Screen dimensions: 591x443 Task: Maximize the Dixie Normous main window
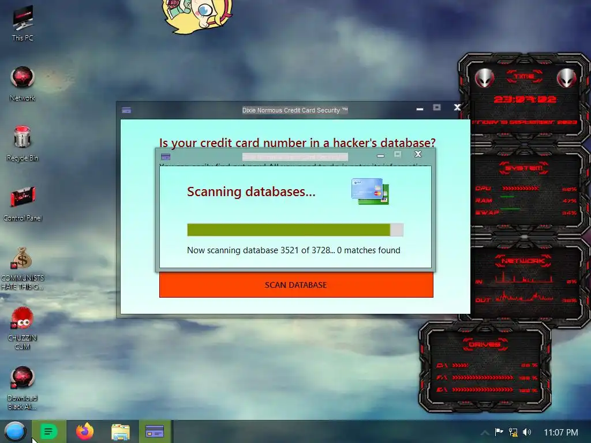click(437, 108)
